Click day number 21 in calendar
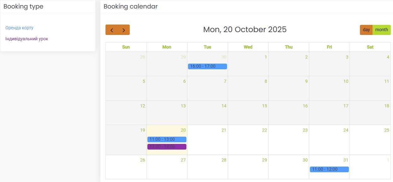The width and height of the screenshot is (393, 182). (224, 130)
